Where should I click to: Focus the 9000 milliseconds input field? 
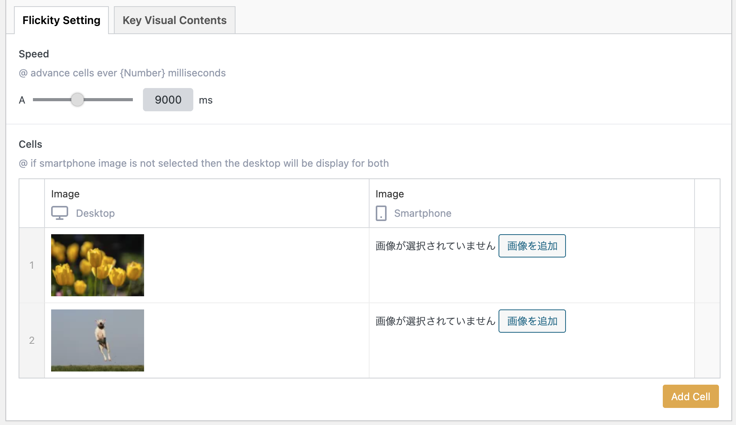(x=168, y=100)
